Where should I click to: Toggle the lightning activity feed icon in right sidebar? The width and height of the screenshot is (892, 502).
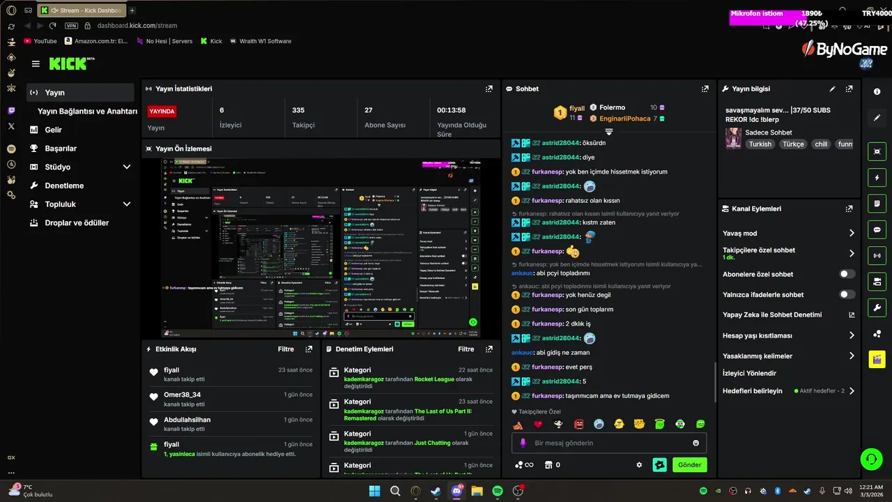(x=877, y=177)
